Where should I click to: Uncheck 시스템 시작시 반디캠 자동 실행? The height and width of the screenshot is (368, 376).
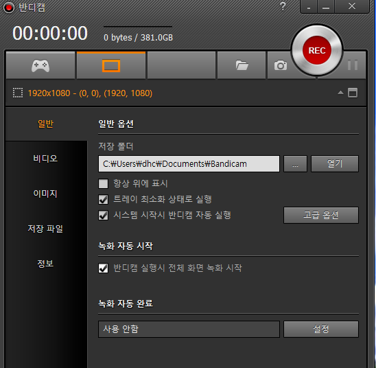[x=104, y=215]
